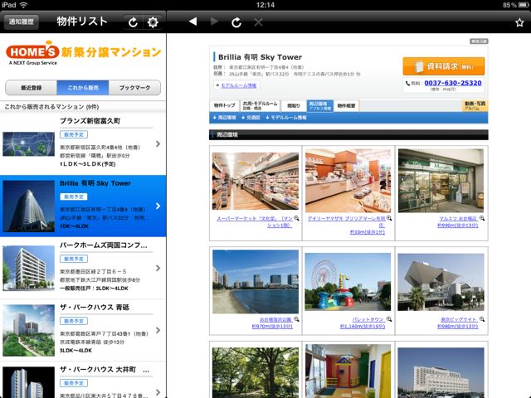The height and width of the screenshot is (398, 531).
Task: Open the Maruetsu storefront photo
Action: (441, 181)
